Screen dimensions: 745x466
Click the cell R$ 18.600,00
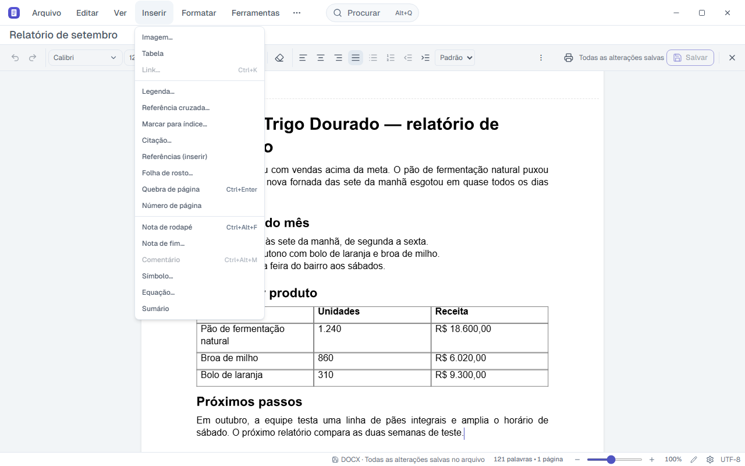[489, 338]
